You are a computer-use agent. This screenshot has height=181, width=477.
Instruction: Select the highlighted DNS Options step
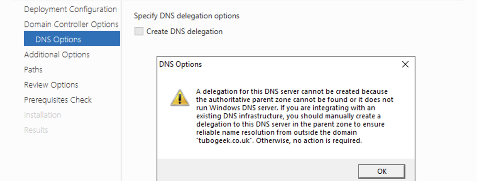[x=72, y=39]
